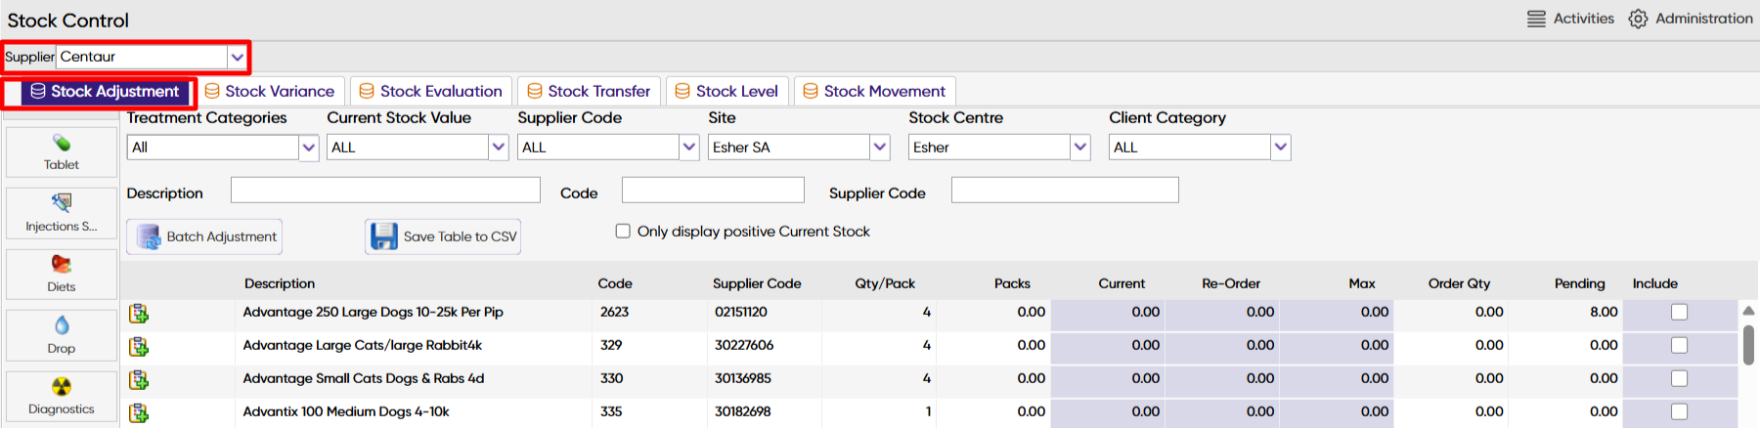Open Administration gear icon
The image size is (1760, 428).
1638,19
